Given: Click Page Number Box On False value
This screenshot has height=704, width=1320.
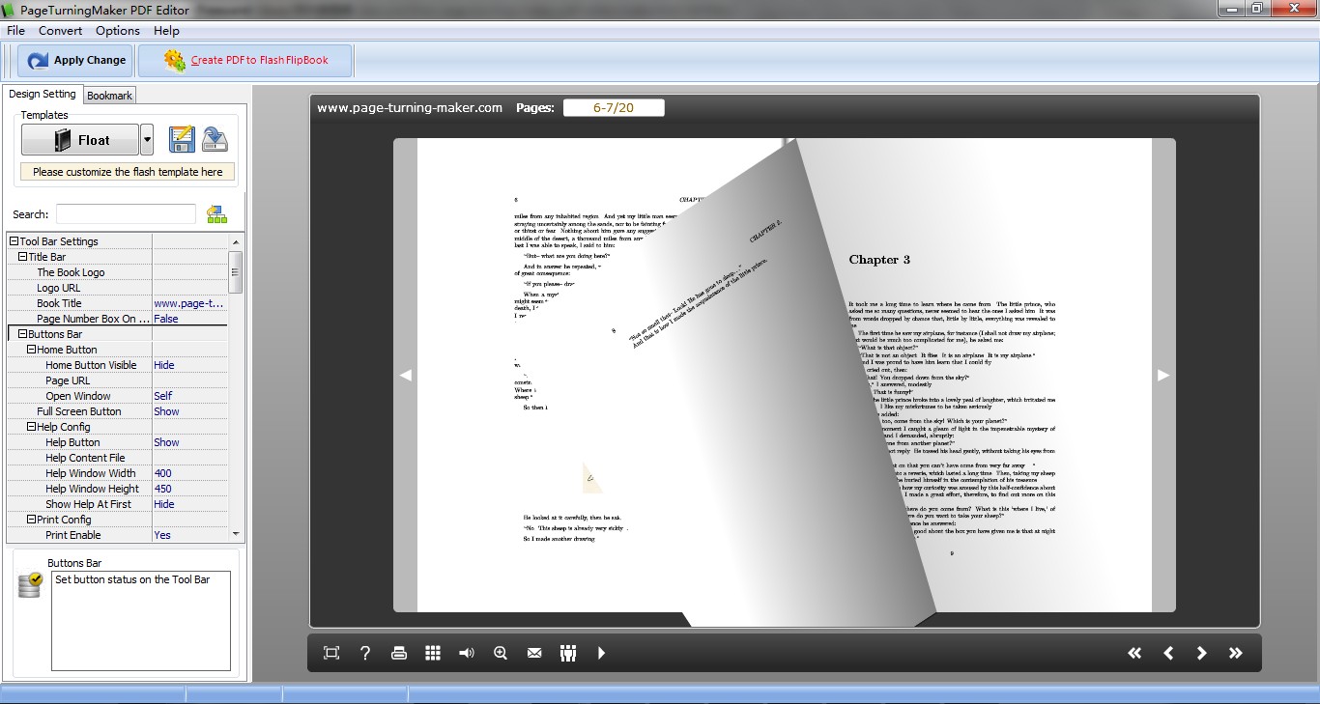Looking at the screenshot, I should pyautogui.click(x=189, y=319).
